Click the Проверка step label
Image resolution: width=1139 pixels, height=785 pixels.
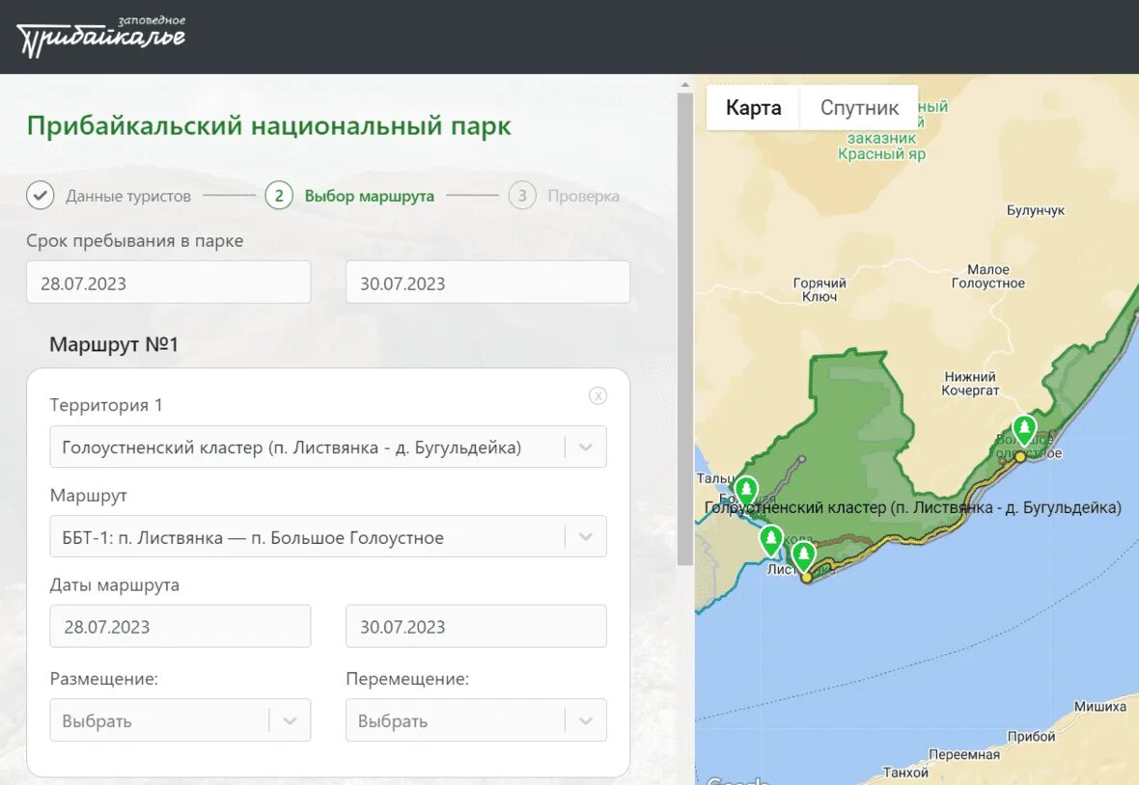tap(583, 196)
